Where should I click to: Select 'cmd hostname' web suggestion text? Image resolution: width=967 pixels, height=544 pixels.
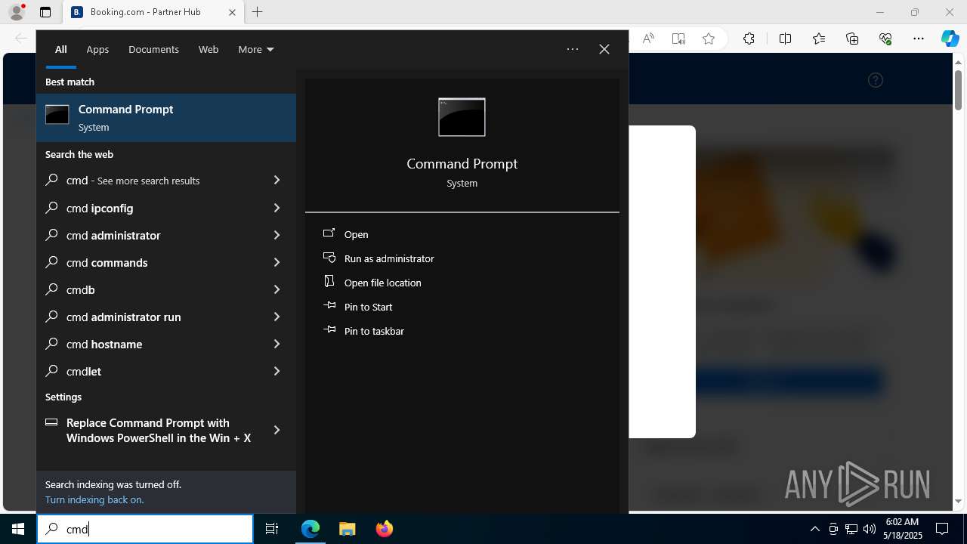click(x=104, y=344)
